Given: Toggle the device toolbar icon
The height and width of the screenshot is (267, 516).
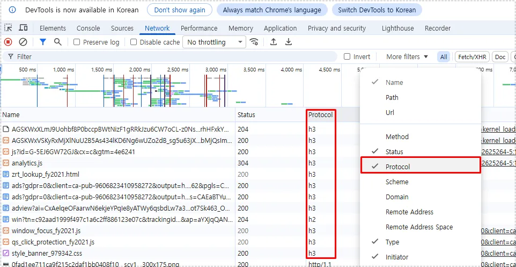Looking at the screenshot, I should [23, 28].
